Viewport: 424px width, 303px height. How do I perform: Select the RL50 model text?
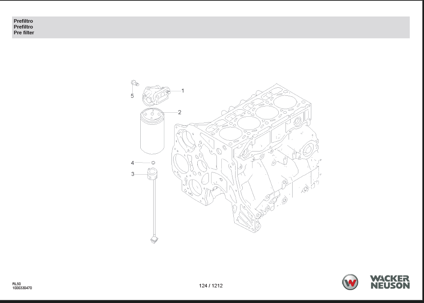16,283
